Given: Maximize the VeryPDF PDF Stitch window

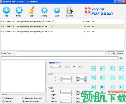Looking at the screenshot, I should [120, 2].
